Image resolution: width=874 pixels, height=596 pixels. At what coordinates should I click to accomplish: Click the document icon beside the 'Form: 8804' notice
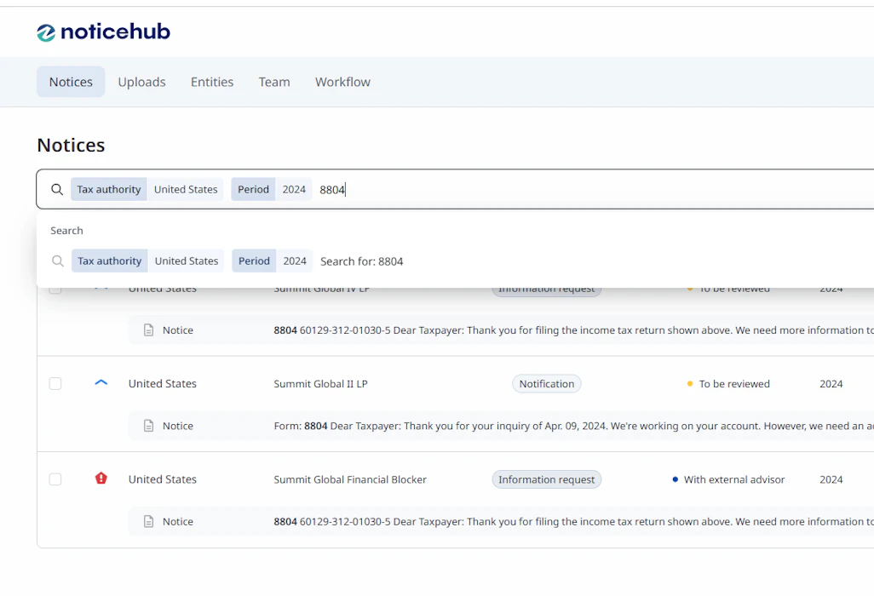(x=149, y=426)
